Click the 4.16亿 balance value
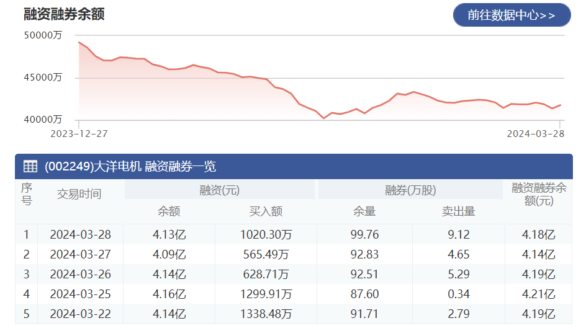This screenshot has width=581, height=331. click(x=169, y=294)
